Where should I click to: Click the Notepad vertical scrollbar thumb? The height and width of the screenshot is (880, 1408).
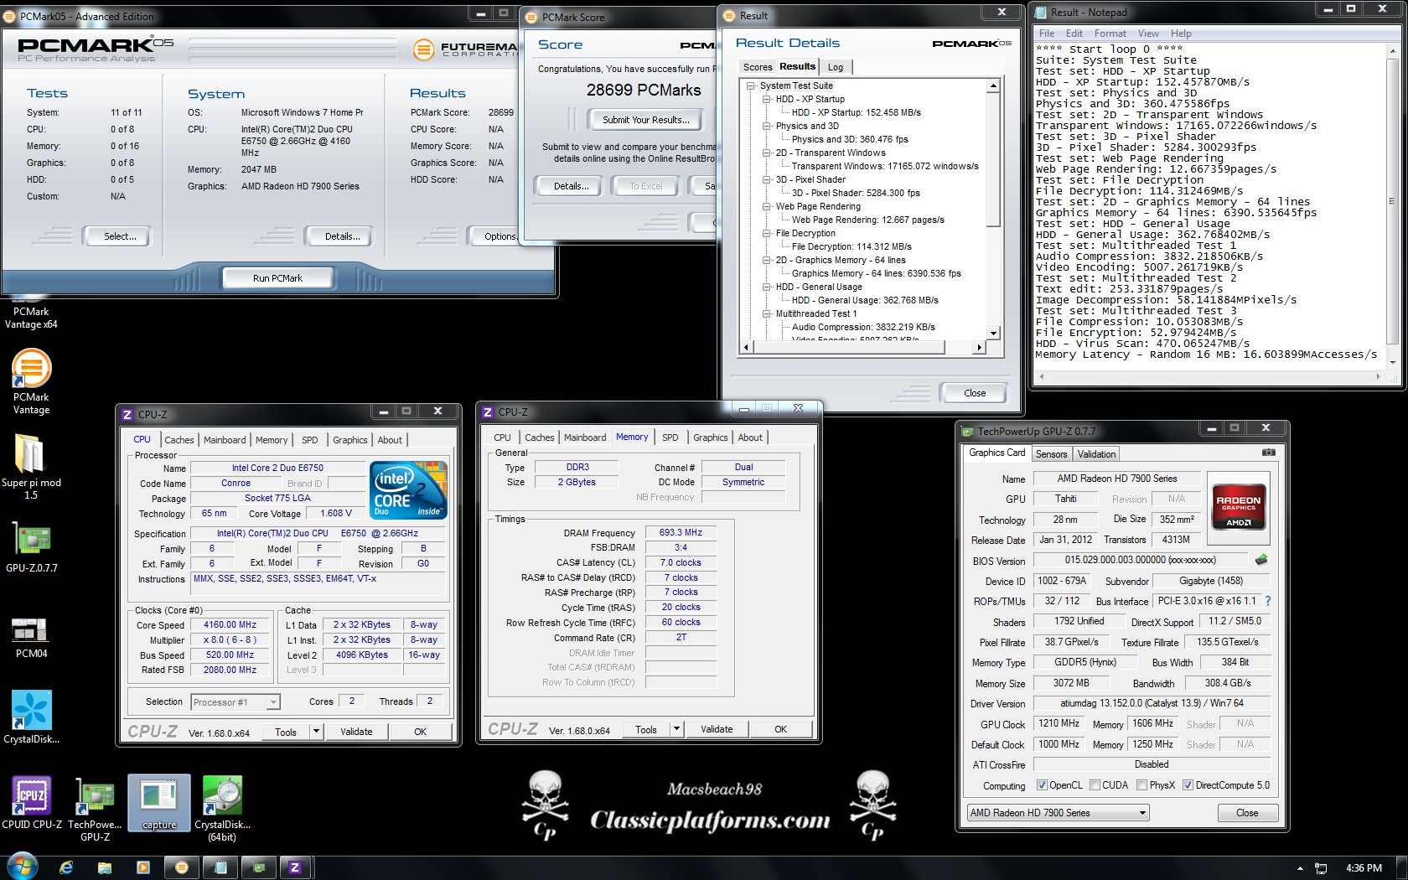pyautogui.click(x=1392, y=201)
